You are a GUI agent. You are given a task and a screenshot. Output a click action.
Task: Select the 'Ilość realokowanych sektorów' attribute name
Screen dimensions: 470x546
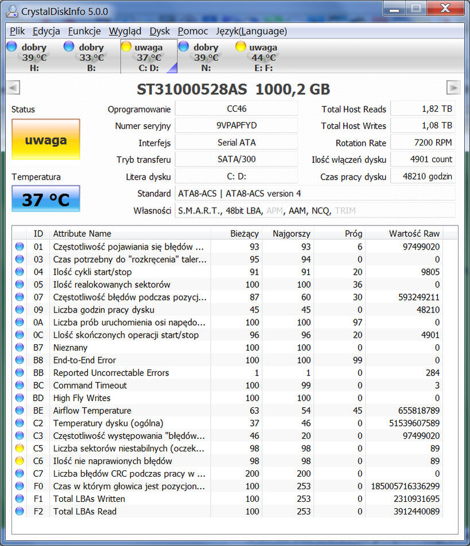pos(111,284)
